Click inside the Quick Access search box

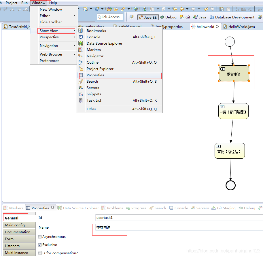[110, 17]
